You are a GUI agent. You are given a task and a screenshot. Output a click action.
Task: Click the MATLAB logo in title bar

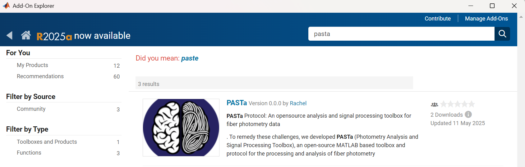[x=6, y=6]
